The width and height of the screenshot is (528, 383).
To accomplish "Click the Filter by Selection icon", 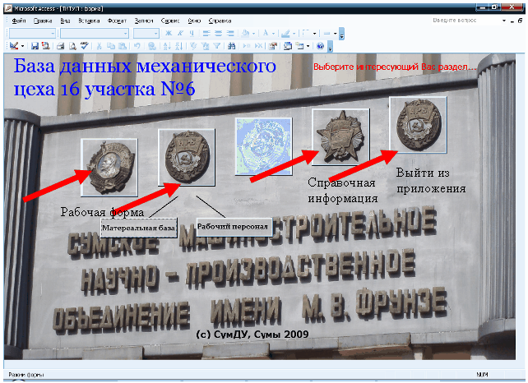I will click(193, 46).
